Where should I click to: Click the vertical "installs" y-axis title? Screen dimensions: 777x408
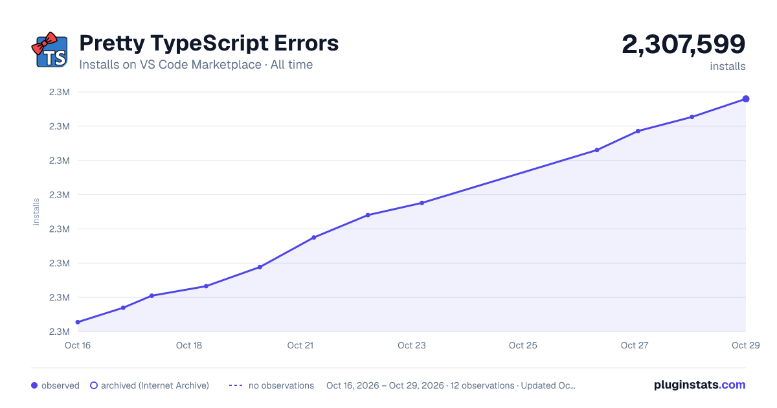point(36,212)
